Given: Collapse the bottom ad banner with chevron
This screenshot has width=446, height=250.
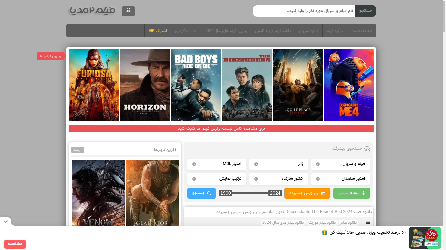Looking at the screenshot, I should pyautogui.click(x=6, y=222).
